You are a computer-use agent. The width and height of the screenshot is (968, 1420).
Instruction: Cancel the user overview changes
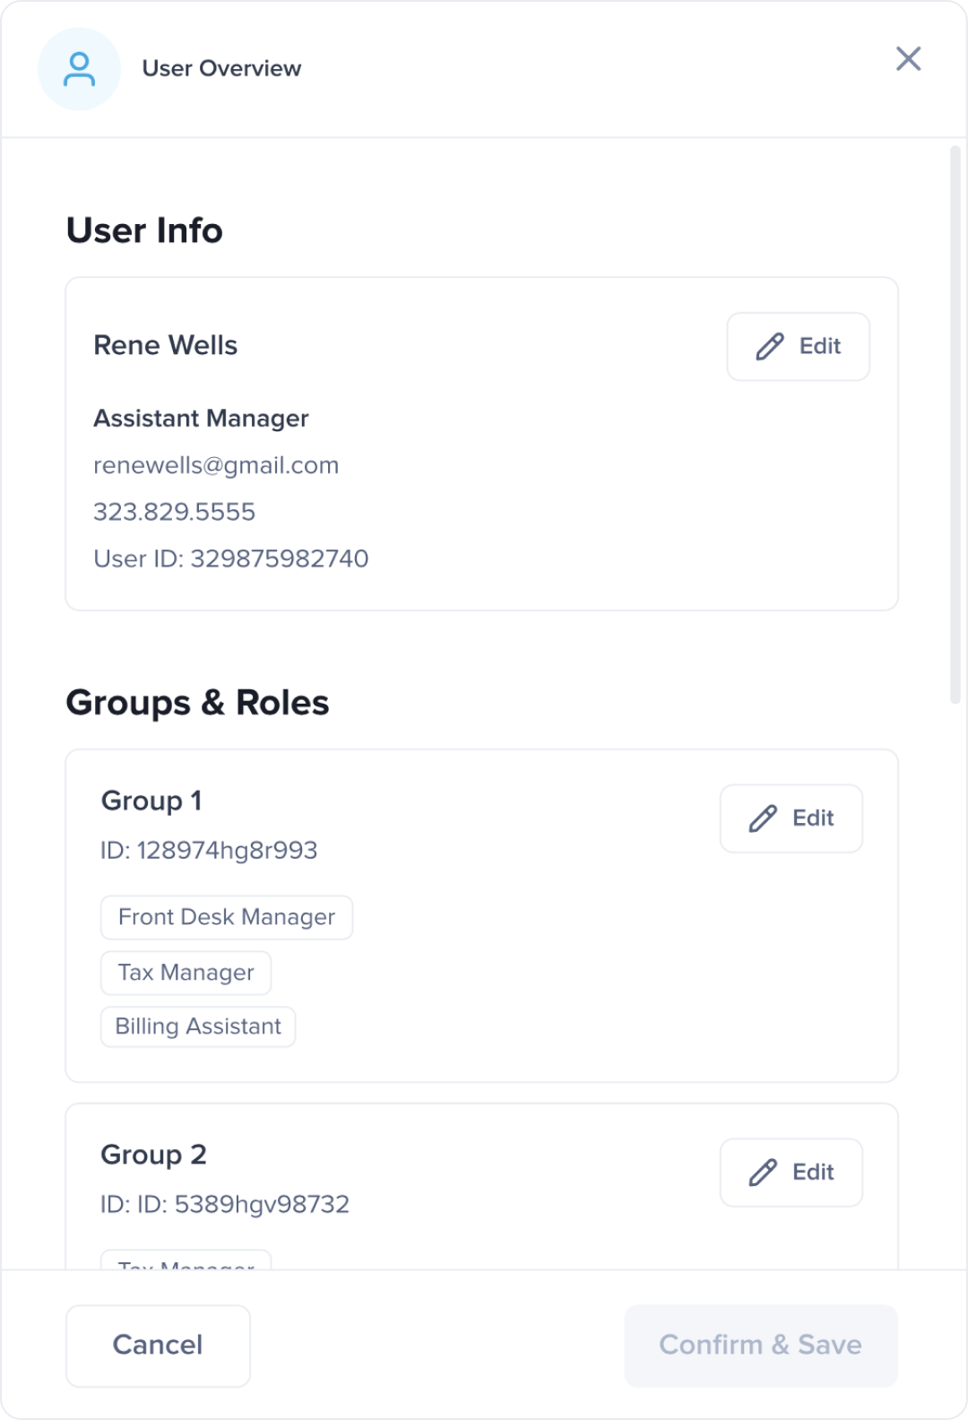coord(158,1345)
